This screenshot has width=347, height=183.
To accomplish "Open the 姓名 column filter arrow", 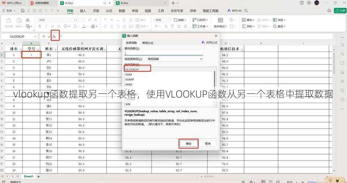I will pyautogui.click(x=56, y=49).
